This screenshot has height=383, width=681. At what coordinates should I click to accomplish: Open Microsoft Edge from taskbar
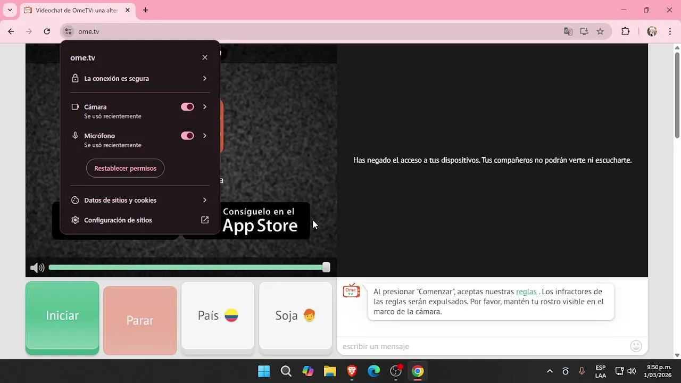(x=374, y=371)
